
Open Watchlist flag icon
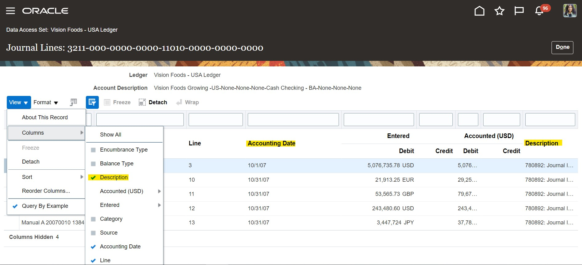pos(519,11)
